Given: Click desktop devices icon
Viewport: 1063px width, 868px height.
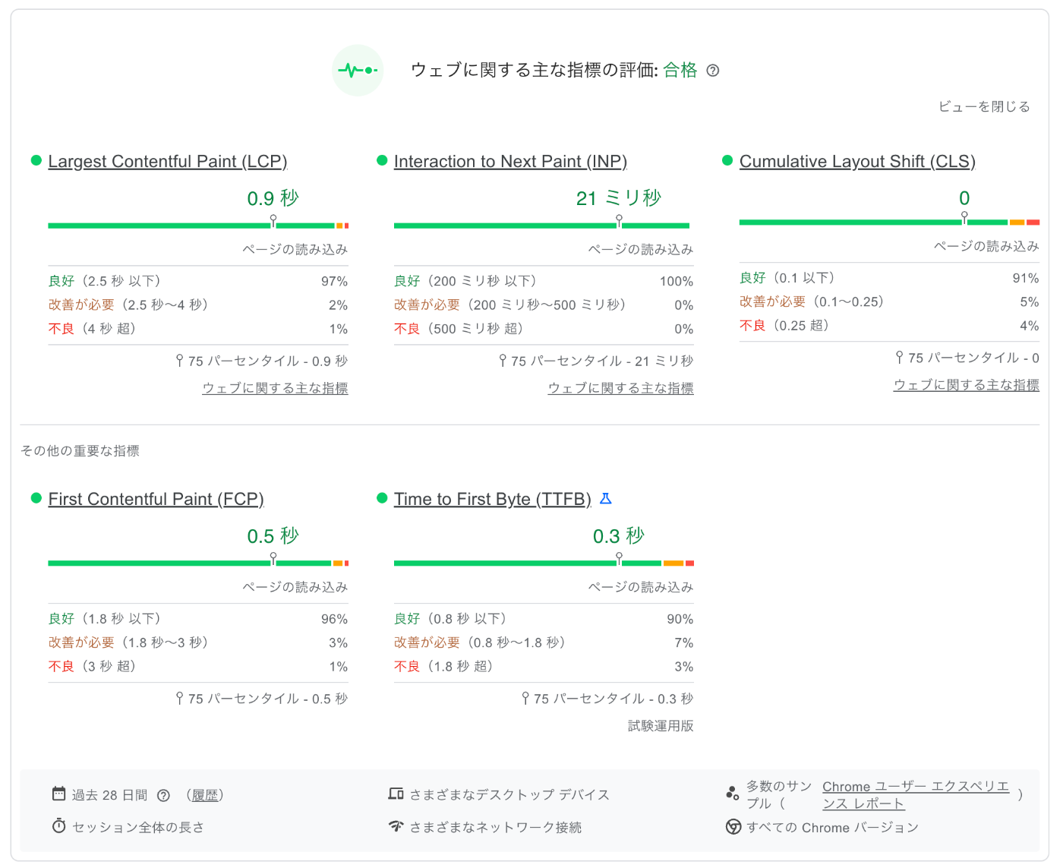Looking at the screenshot, I should [x=396, y=794].
